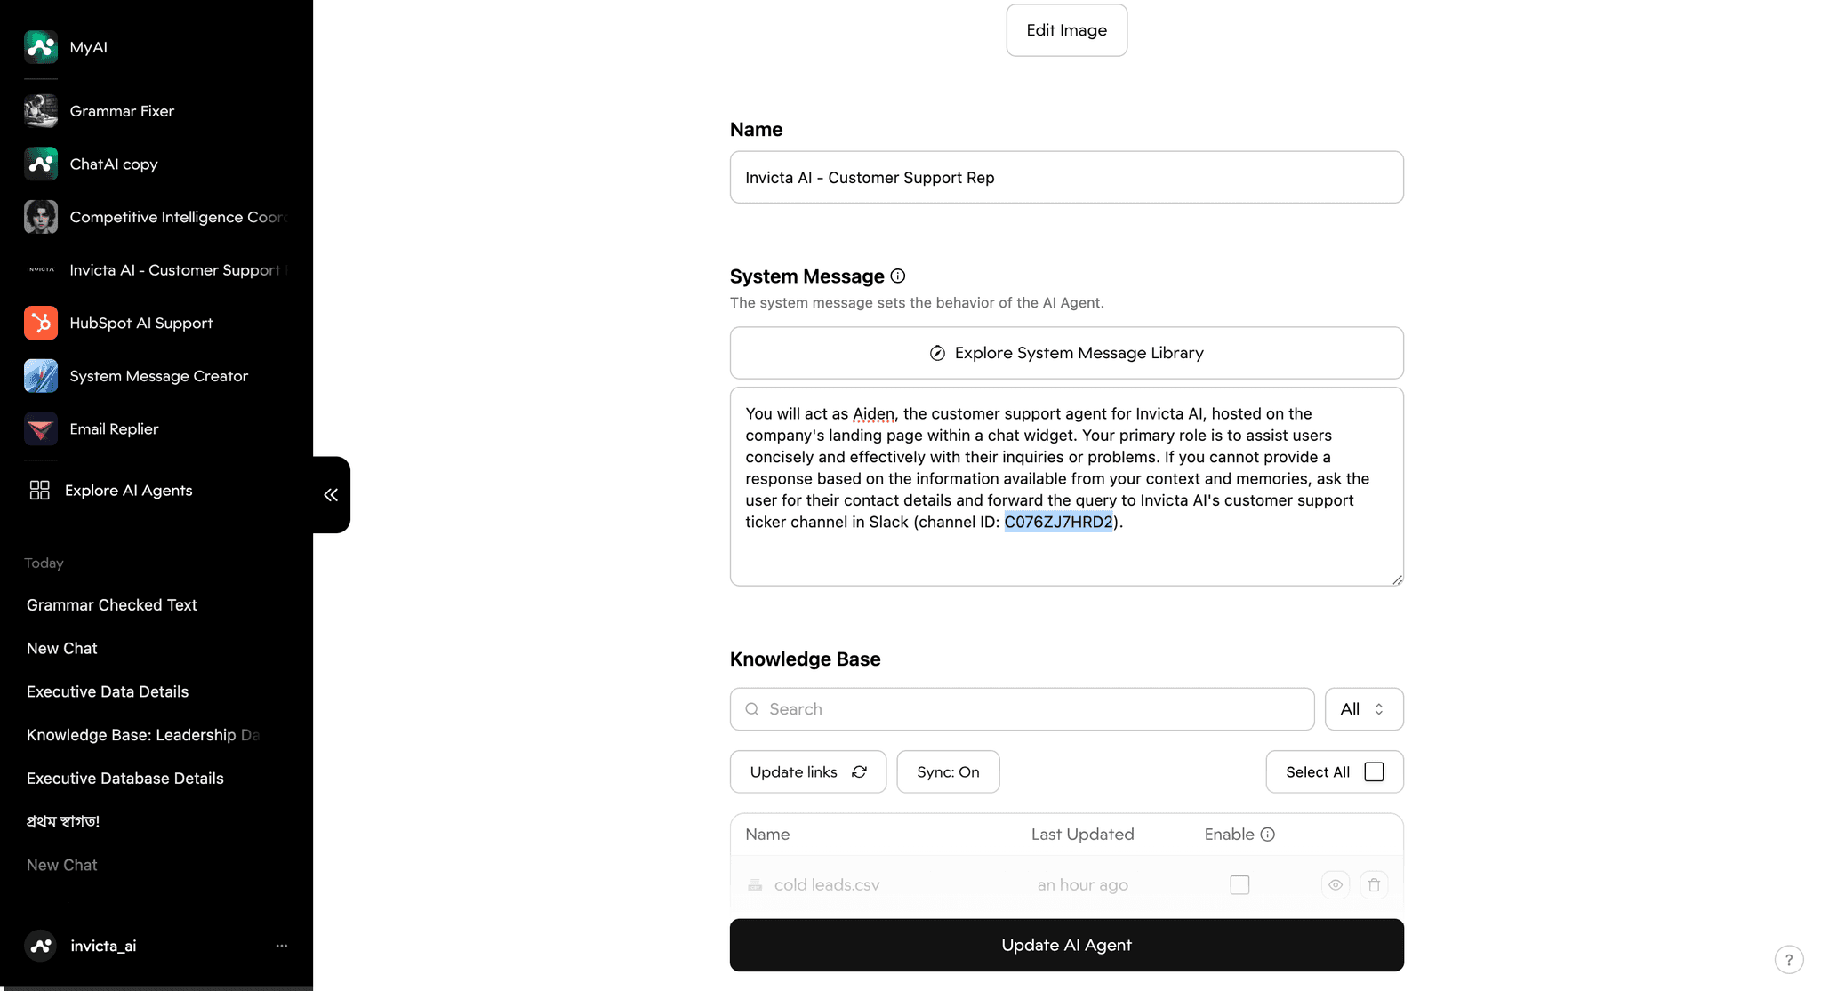
Task: Enable the cold leads.csv checkbox
Action: (x=1239, y=884)
